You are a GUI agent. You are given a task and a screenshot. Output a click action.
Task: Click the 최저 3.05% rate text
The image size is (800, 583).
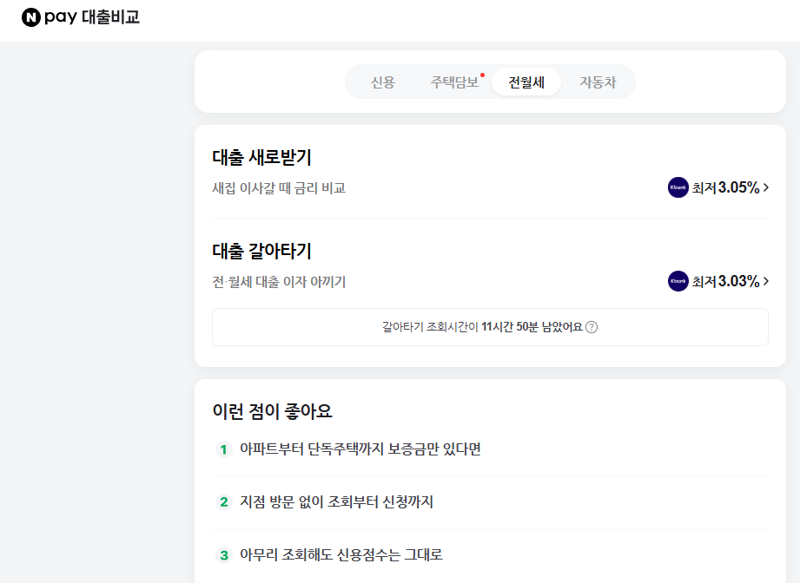point(726,187)
